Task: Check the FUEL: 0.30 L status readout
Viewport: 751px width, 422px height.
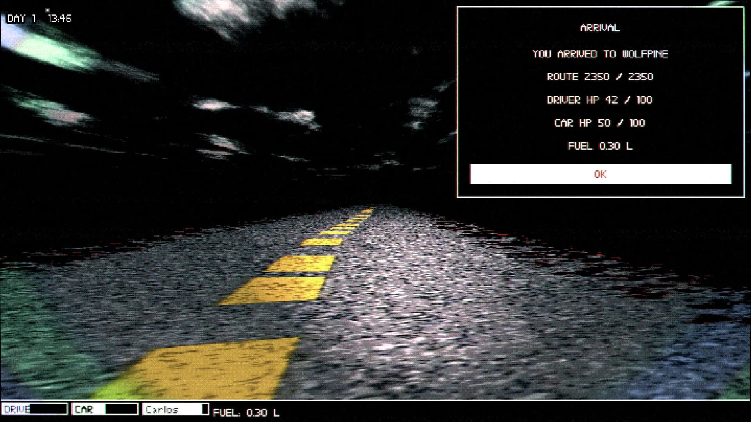Action: tap(246, 413)
